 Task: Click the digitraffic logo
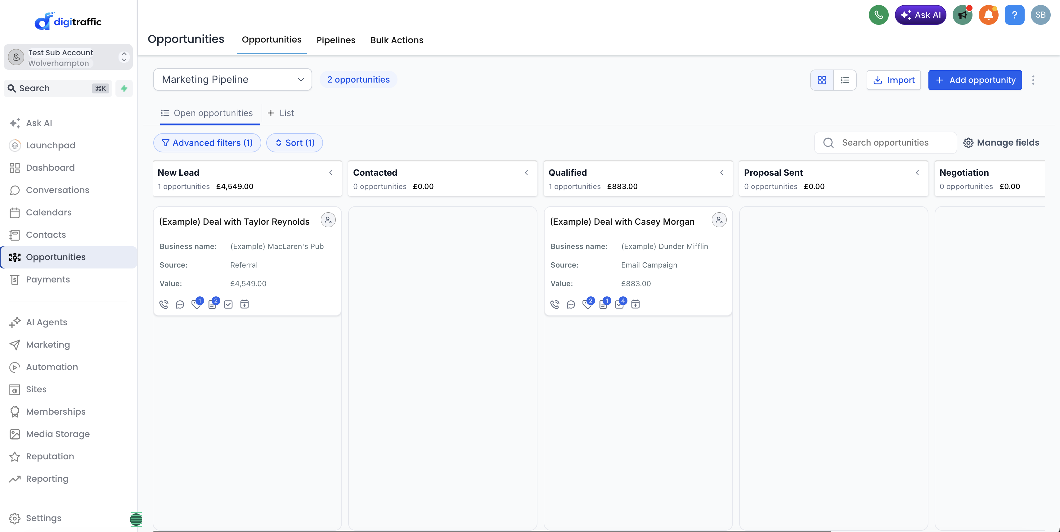[68, 20]
